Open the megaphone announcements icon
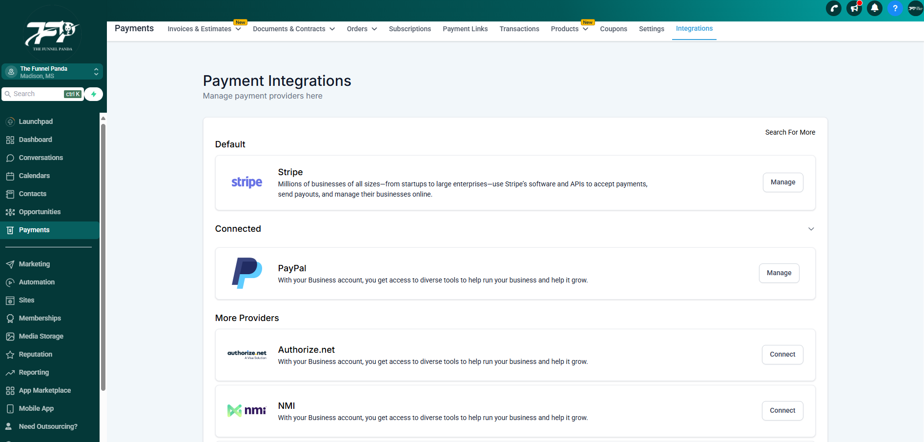The width and height of the screenshot is (924, 442). click(x=854, y=8)
